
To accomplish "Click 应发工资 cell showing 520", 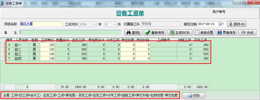I will [x=79, y=54].
